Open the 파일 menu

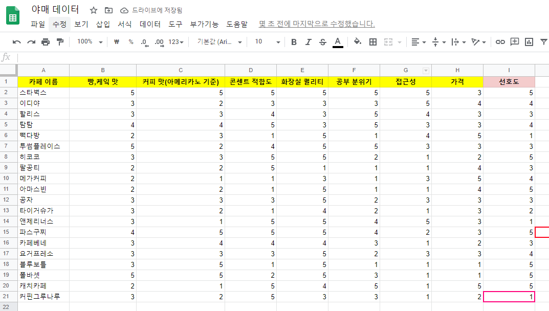click(38, 24)
